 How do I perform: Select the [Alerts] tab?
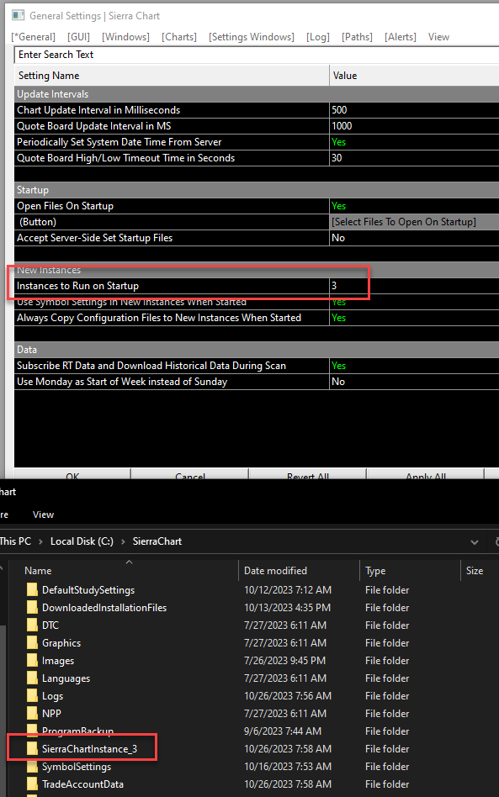pyautogui.click(x=401, y=37)
